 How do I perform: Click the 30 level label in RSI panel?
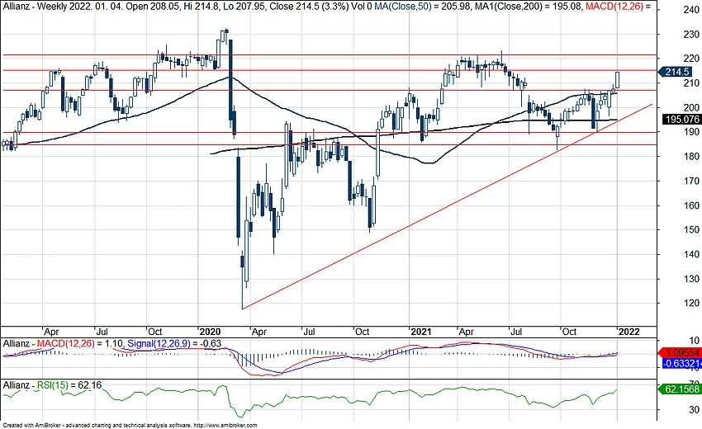tap(694, 410)
